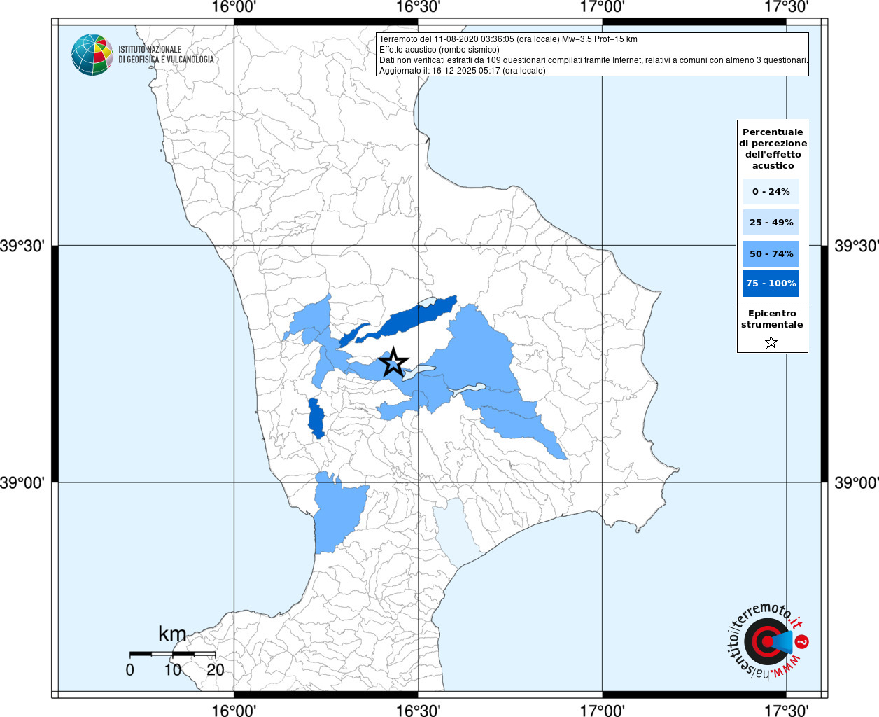Click the bottom axis label 16°00'
Viewport: 879px width, 717px height.
point(234,710)
